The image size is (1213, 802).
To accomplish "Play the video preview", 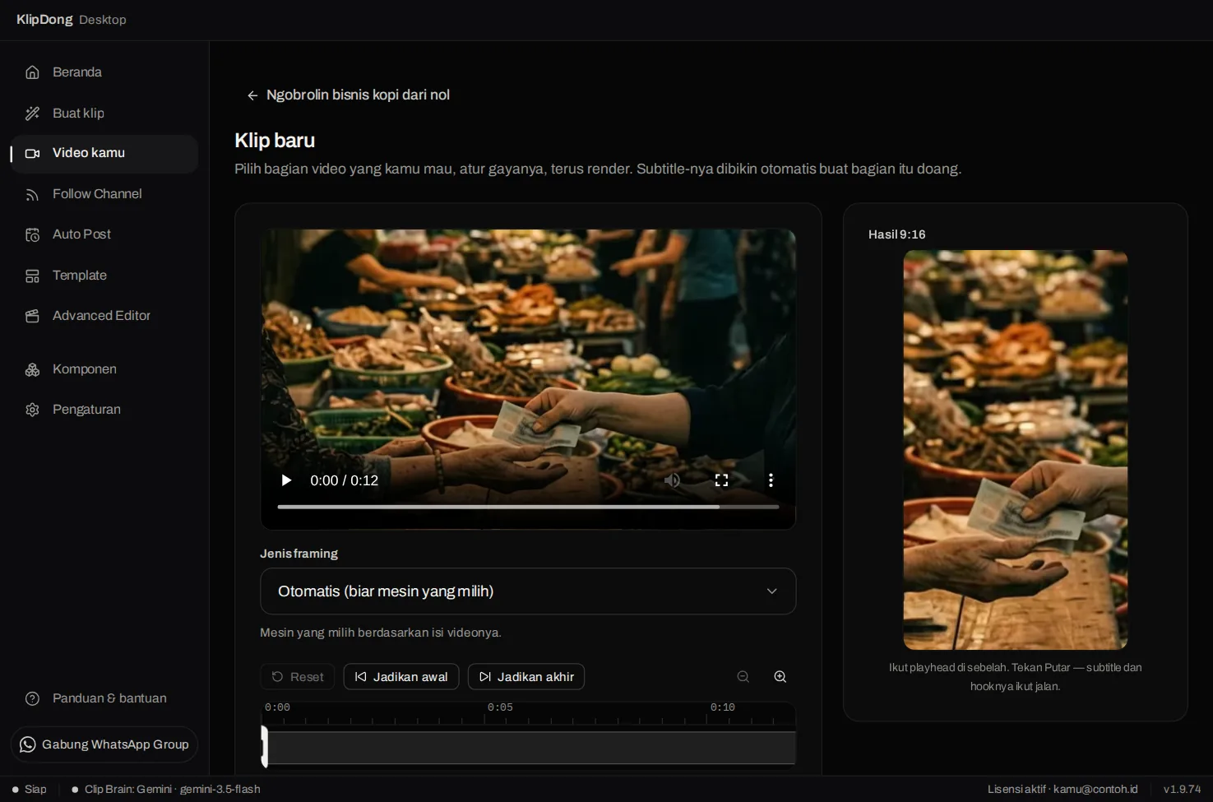I will [x=286, y=480].
